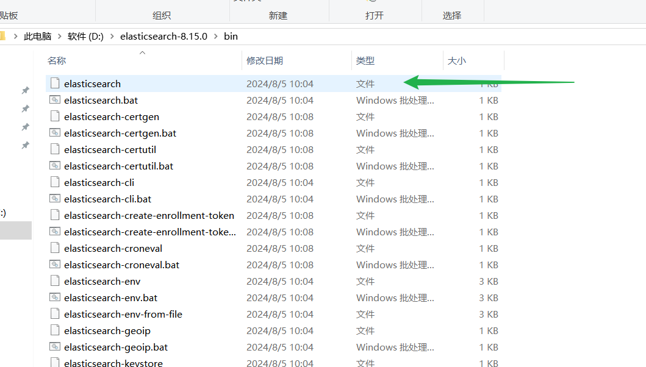Click the second pin icon in the sidebar
This screenshot has width=646, height=367.
pyautogui.click(x=26, y=109)
